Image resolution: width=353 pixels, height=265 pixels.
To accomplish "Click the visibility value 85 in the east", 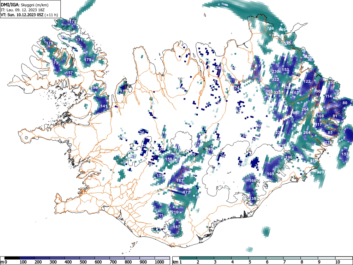I will coord(330,132).
